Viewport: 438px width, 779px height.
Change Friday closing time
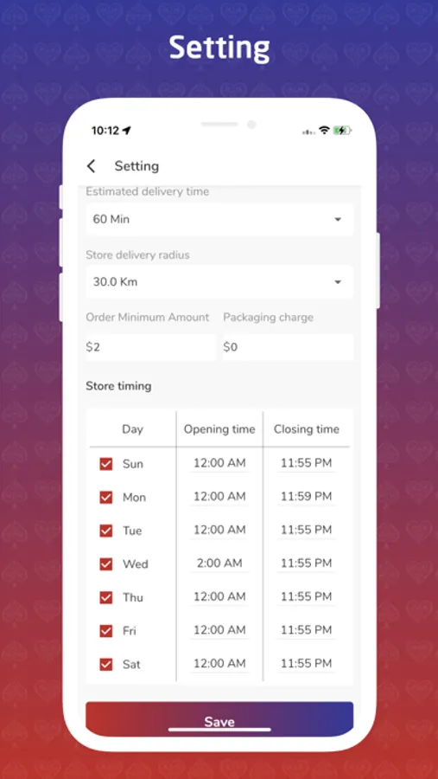click(x=306, y=630)
